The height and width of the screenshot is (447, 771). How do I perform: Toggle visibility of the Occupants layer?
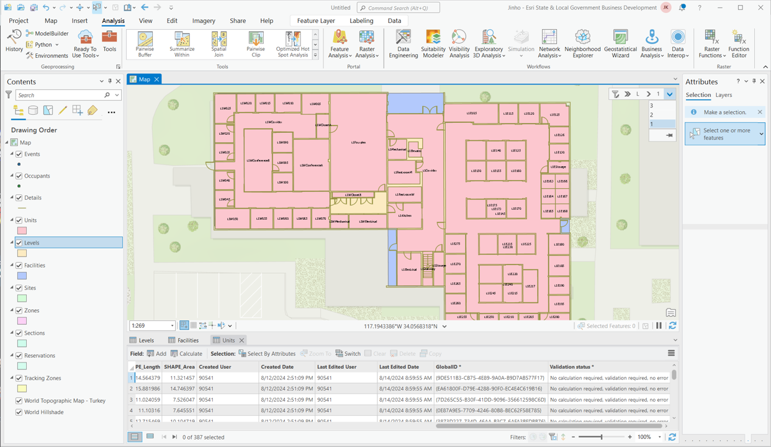pos(19,176)
